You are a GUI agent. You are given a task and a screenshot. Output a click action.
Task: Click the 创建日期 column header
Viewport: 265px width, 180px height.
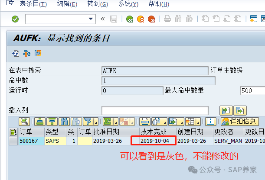click(195, 132)
